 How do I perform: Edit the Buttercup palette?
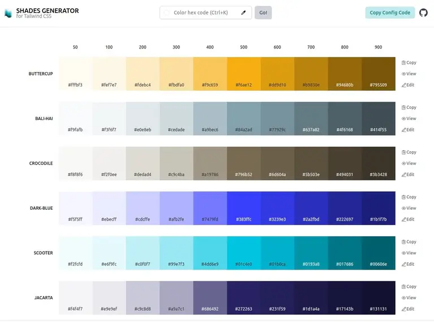point(408,85)
